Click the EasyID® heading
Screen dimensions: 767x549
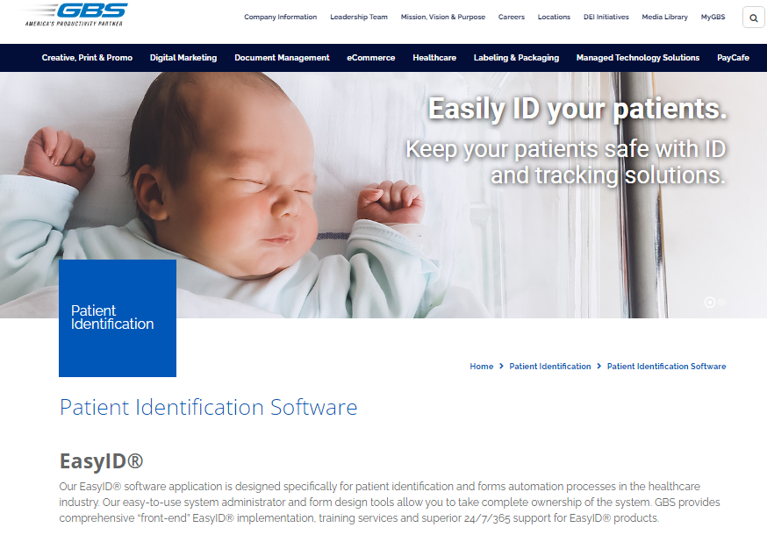click(101, 461)
